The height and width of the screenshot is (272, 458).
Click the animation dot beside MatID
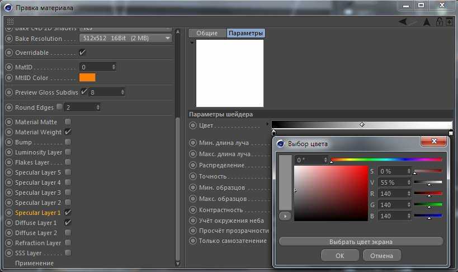click(x=9, y=67)
